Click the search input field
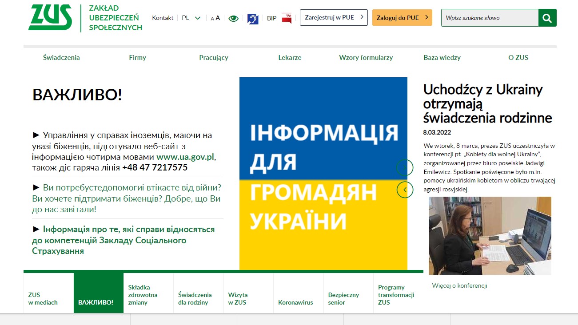This screenshot has width=578, height=325. point(489,18)
